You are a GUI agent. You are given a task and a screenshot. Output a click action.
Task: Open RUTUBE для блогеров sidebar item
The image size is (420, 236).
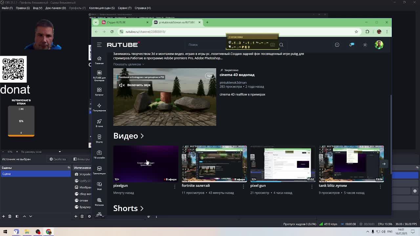pyautogui.click(x=99, y=76)
